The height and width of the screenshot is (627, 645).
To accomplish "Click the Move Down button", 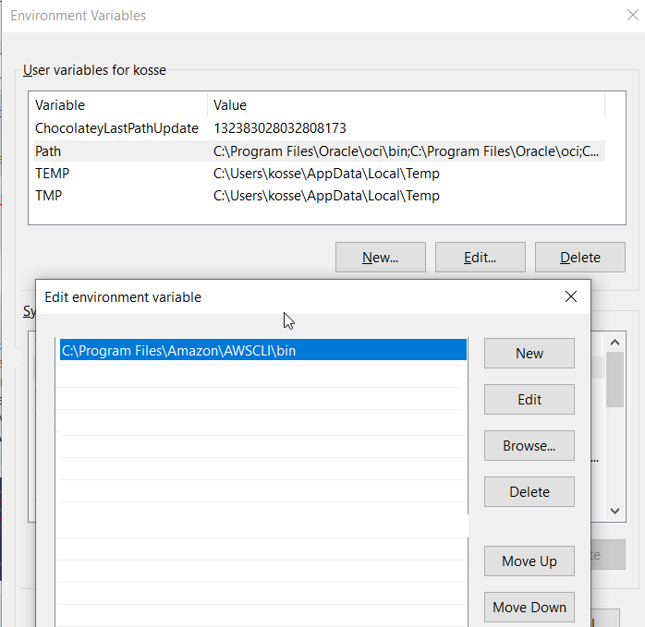I will 529,607.
